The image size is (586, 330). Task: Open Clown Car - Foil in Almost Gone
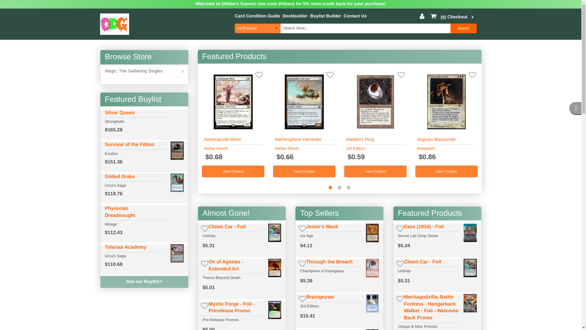click(x=227, y=227)
